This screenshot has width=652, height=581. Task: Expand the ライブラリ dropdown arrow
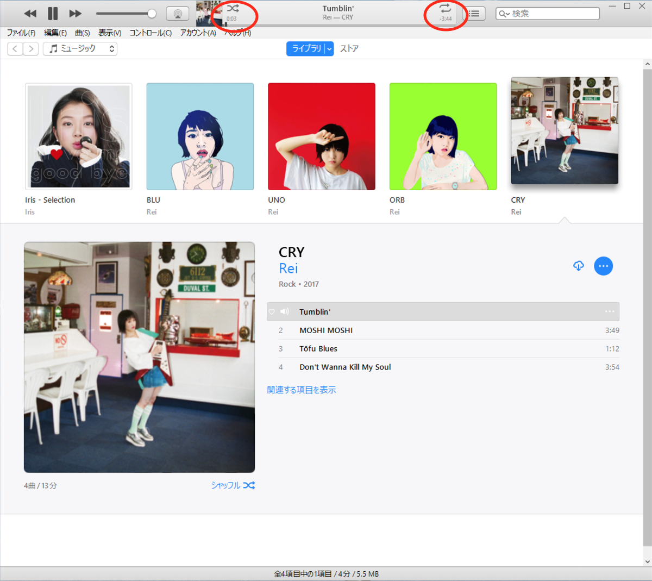click(x=329, y=49)
